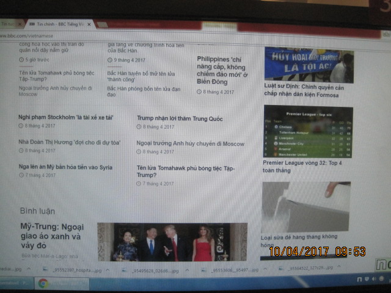This screenshot has height=293, width=391.
Task: Open the Hủy hoại môi trường protest banner image
Action: [309, 65]
